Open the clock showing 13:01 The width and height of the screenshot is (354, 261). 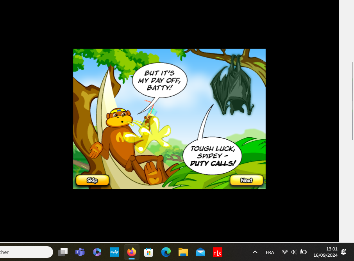(x=325, y=252)
